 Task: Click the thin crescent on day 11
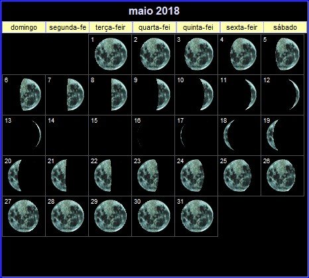pos(251,95)
